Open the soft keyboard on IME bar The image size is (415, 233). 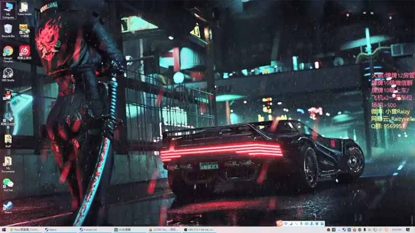point(307,224)
